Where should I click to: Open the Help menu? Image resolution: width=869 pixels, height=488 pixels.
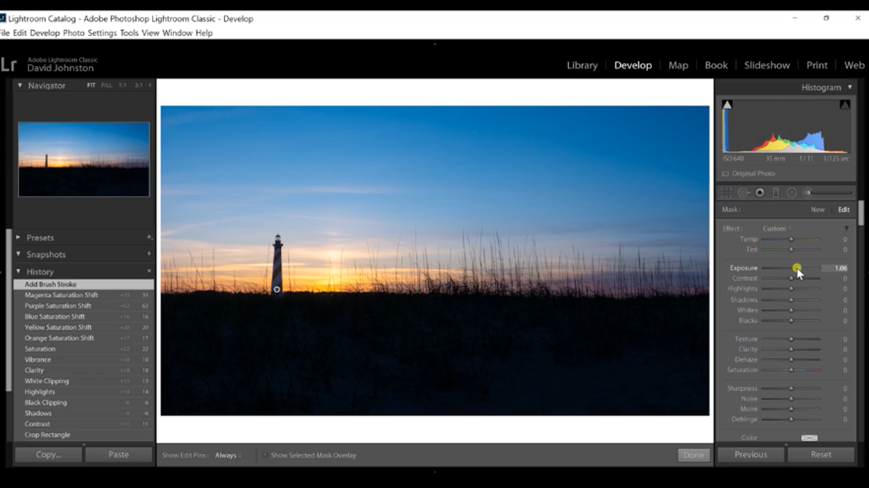click(x=204, y=33)
